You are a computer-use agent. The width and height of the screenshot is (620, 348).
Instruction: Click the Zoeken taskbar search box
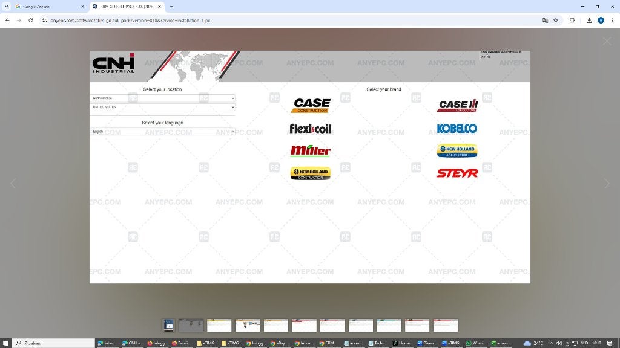click(x=54, y=343)
